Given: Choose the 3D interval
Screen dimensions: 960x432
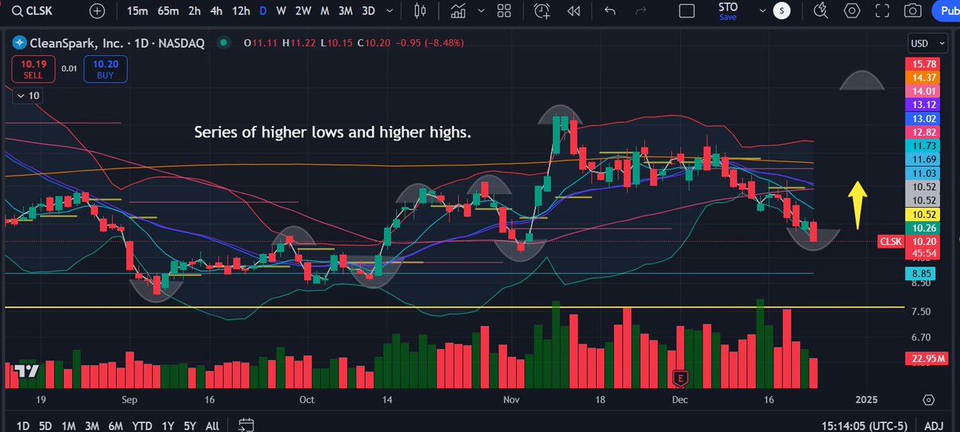Looking at the screenshot, I should (368, 11).
